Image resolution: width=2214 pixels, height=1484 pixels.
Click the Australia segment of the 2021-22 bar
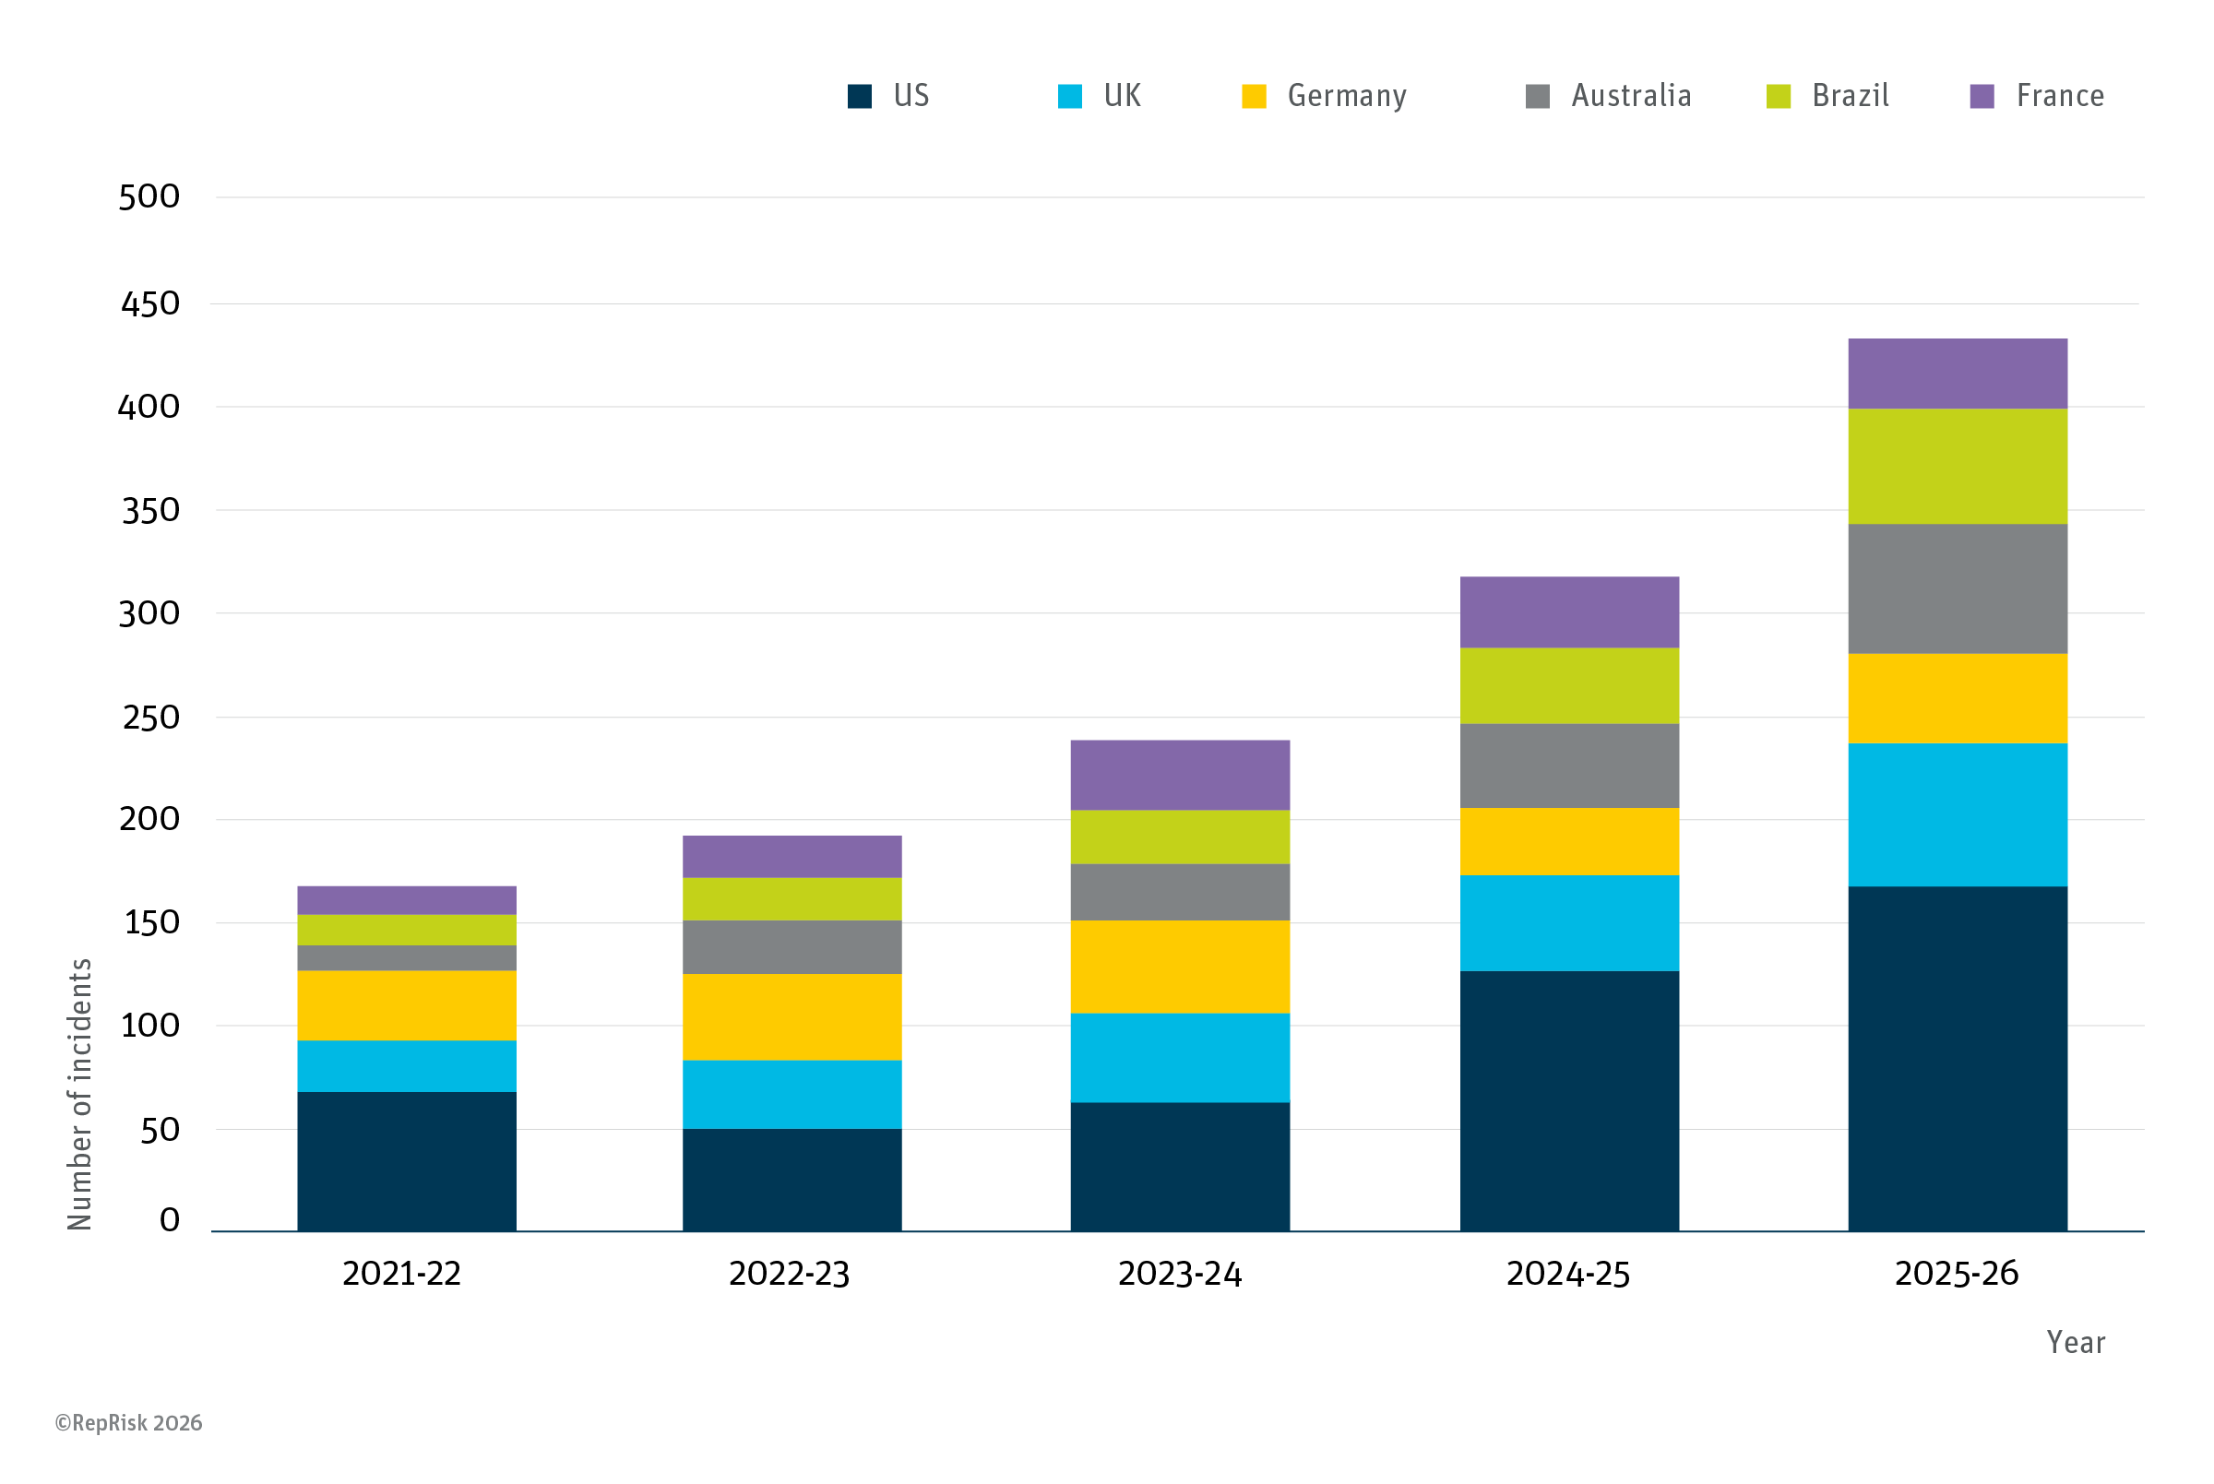(x=407, y=957)
